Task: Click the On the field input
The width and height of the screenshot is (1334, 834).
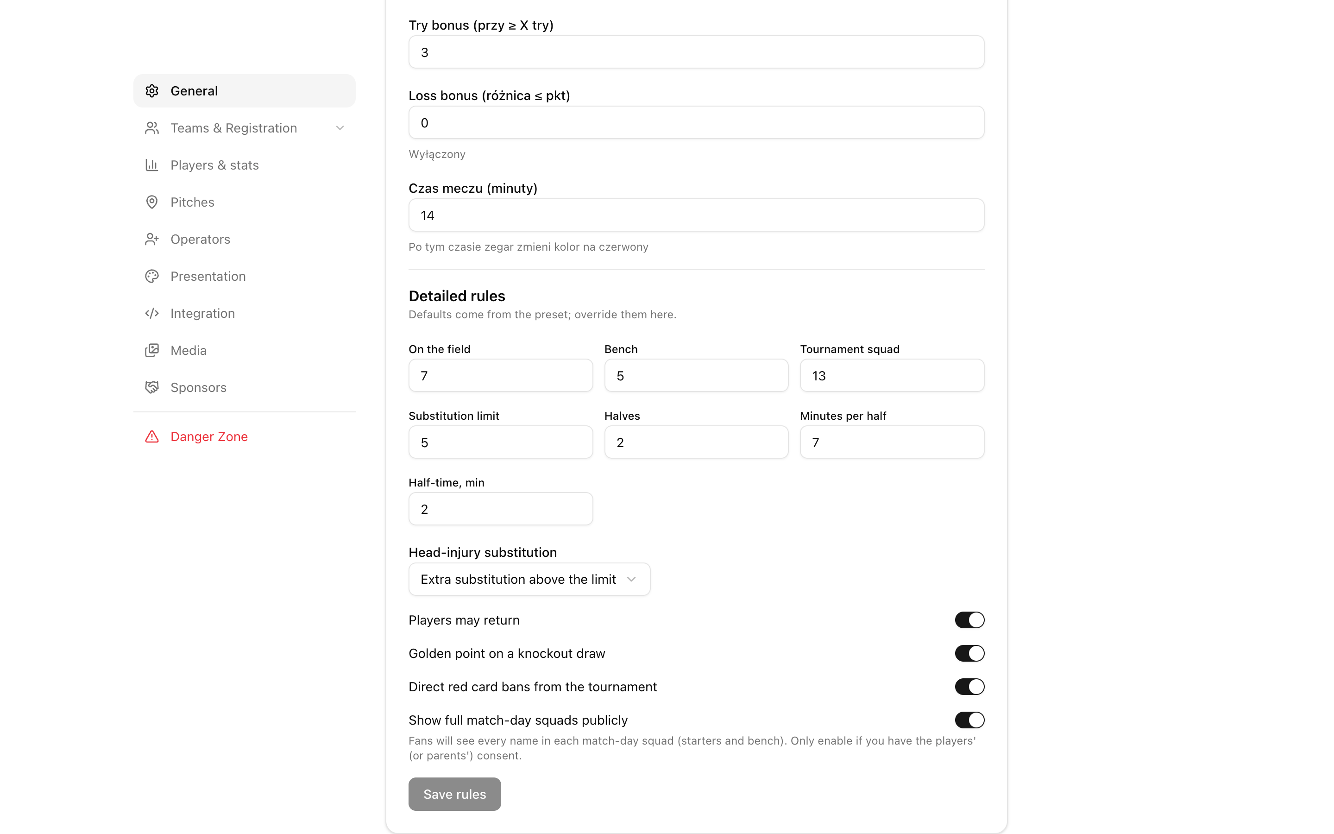Action: click(501, 376)
